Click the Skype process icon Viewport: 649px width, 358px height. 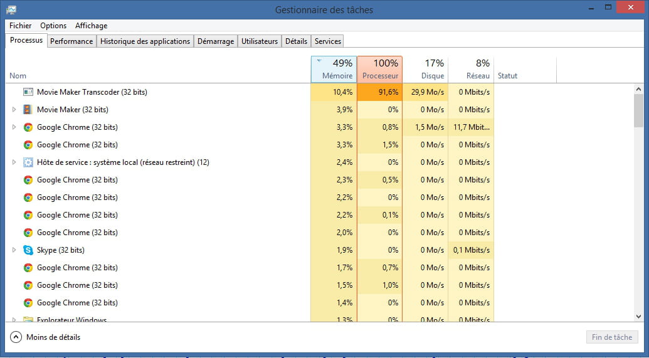tap(28, 250)
